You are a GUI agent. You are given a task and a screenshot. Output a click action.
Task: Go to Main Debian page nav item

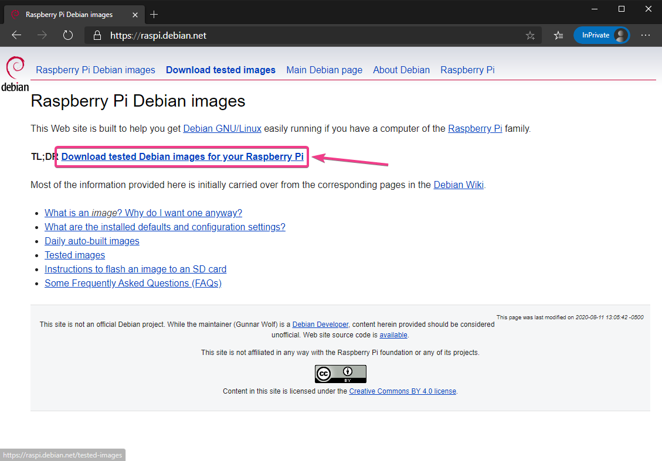click(x=324, y=70)
